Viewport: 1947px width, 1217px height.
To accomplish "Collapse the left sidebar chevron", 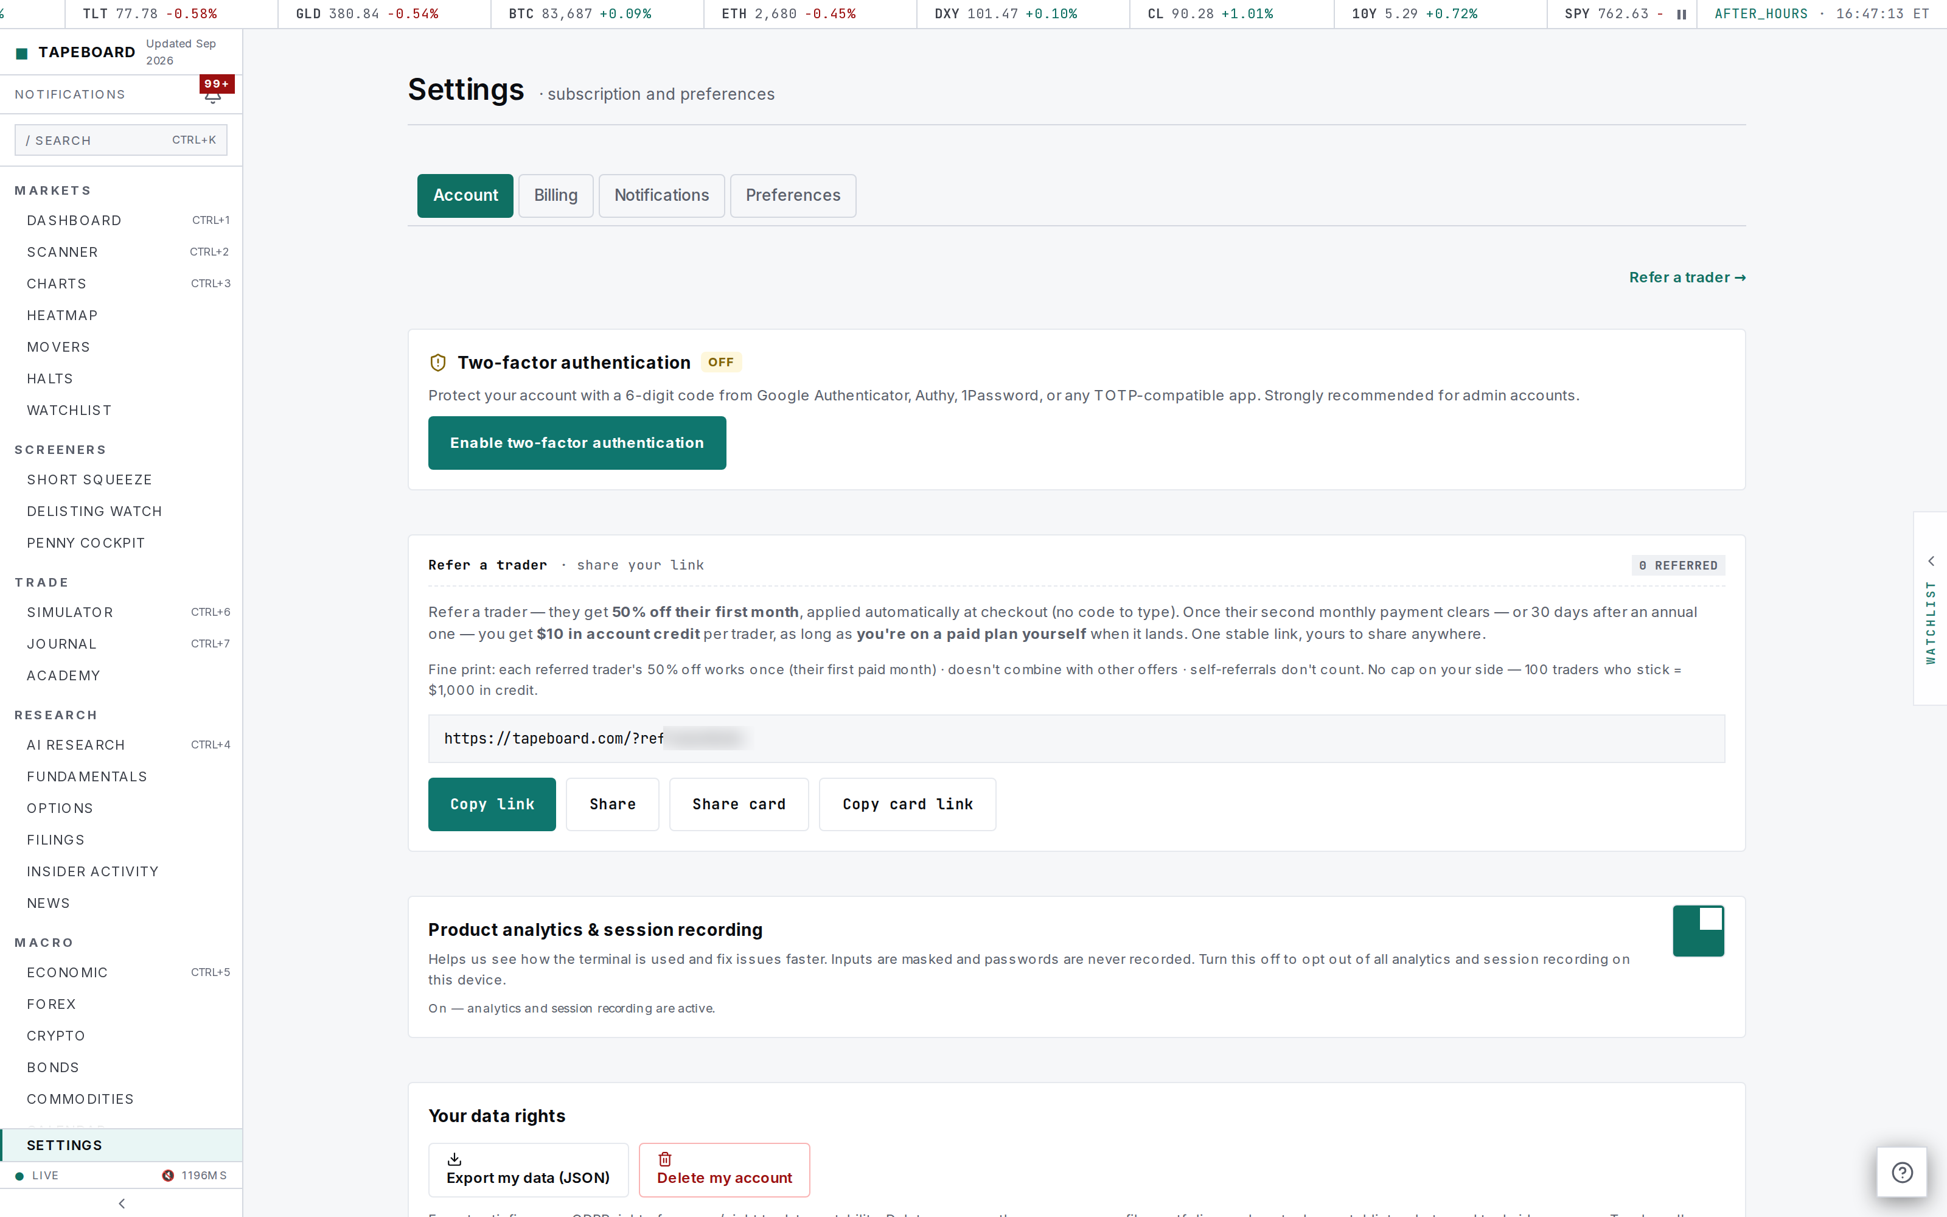I will [x=122, y=1204].
